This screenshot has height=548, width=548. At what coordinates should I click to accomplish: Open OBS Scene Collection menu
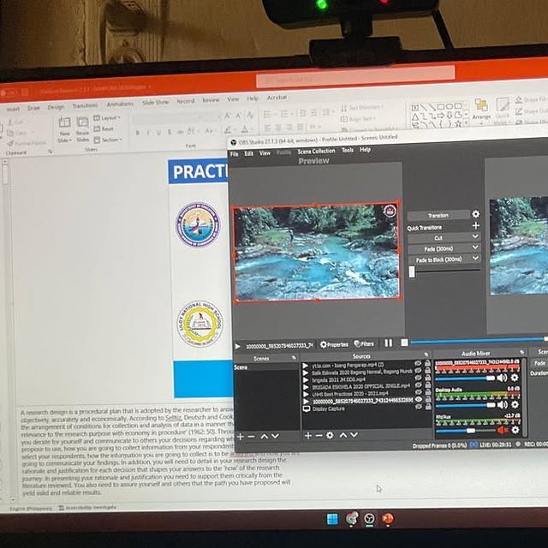click(316, 151)
